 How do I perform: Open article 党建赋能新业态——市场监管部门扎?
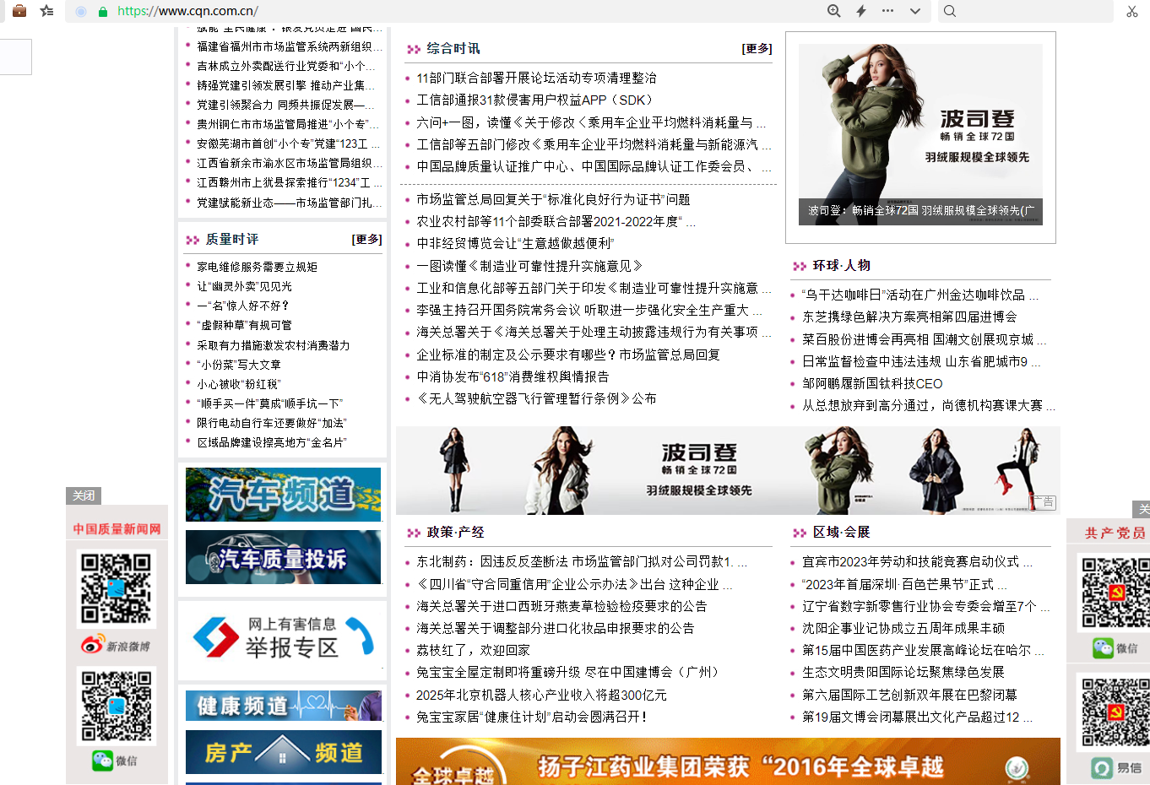(290, 203)
